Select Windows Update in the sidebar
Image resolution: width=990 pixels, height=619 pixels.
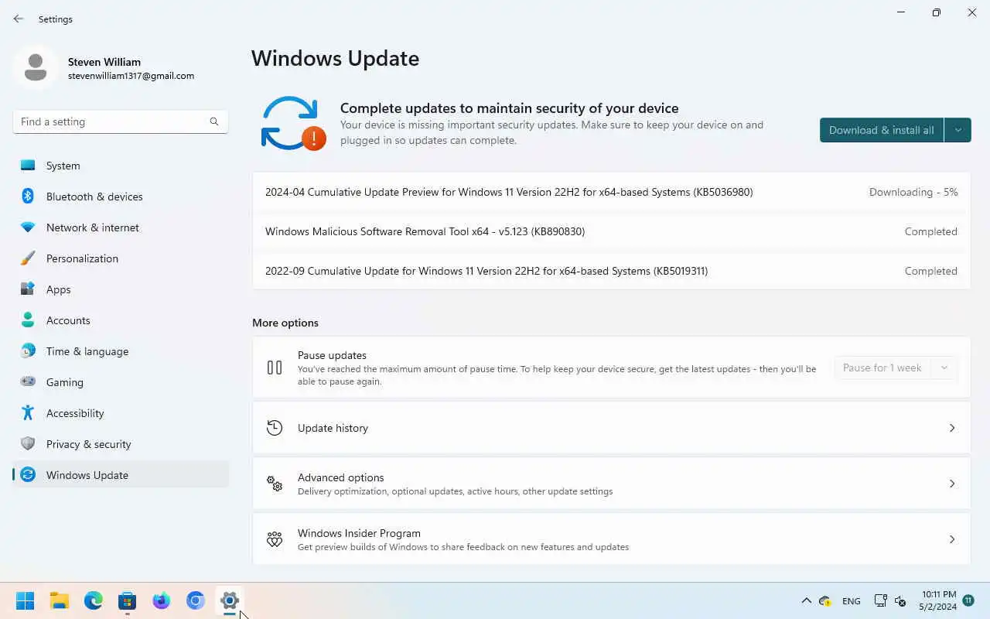pos(121,475)
